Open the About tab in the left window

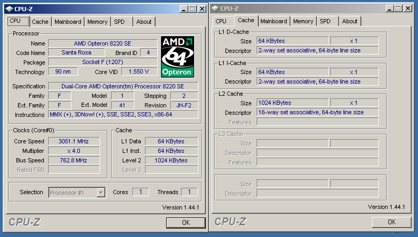tap(144, 22)
